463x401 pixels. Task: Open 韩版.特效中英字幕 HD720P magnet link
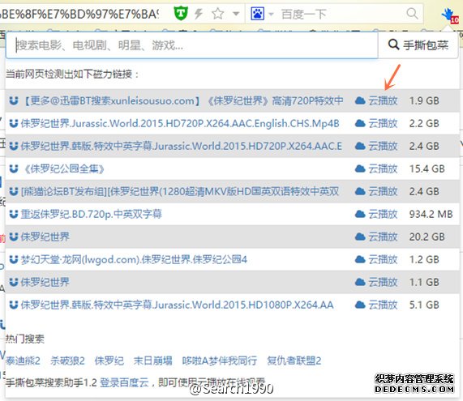[182, 146]
